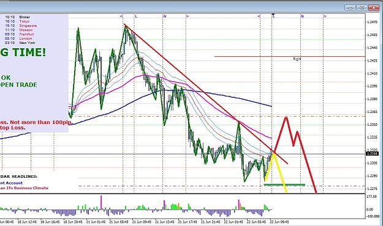Click the 0.00 indicator scale value
The image size is (383, 226).
click(x=370, y=210)
